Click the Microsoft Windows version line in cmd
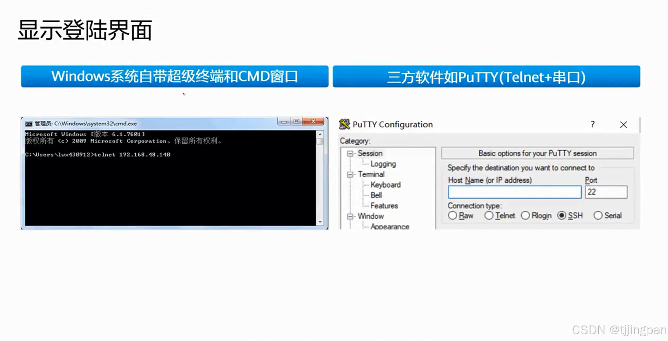This screenshot has height=341, width=668. coord(85,134)
